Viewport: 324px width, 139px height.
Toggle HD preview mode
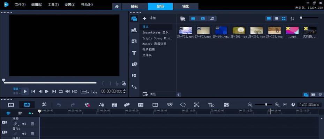pyautogui.click(x=75, y=91)
